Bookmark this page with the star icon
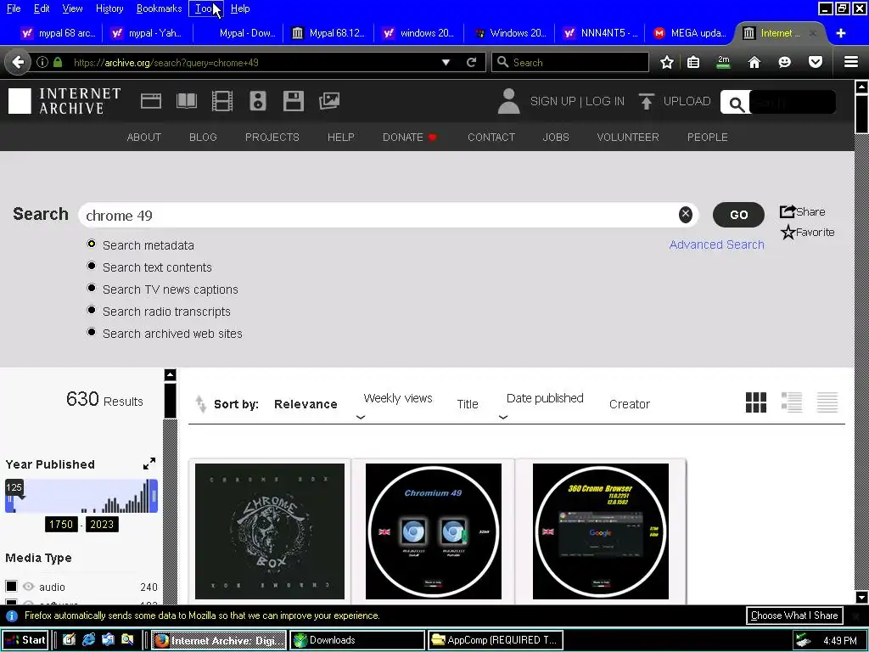869x652 pixels. click(x=667, y=62)
